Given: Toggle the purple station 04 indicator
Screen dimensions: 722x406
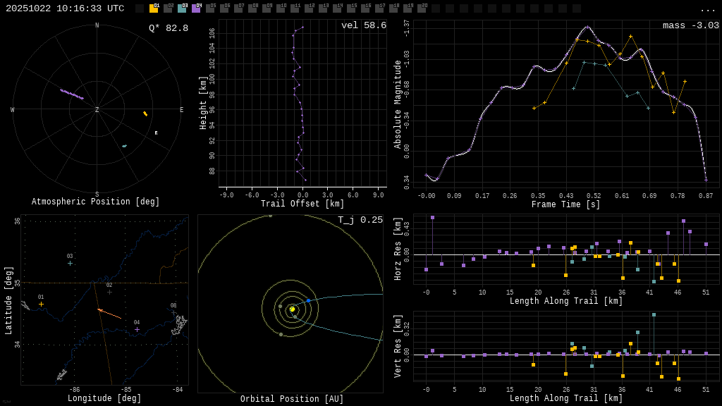Looking at the screenshot, I should point(196,8).
